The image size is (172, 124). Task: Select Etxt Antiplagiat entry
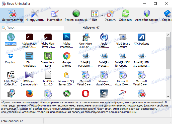click(29, 60)
